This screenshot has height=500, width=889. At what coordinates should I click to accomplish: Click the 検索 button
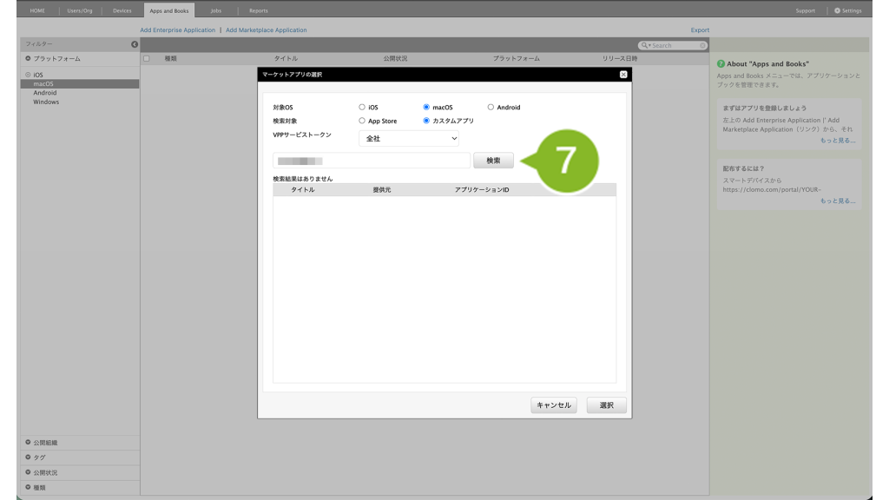click(x=493, y=161)
